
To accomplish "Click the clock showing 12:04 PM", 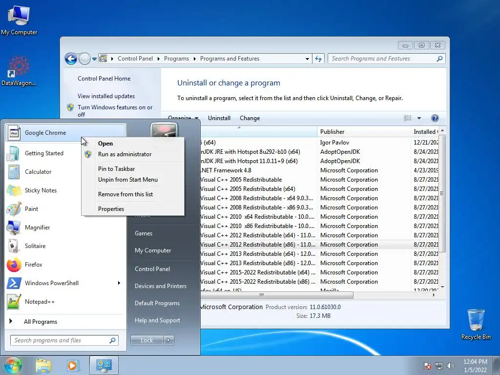I will coord(475,362).
